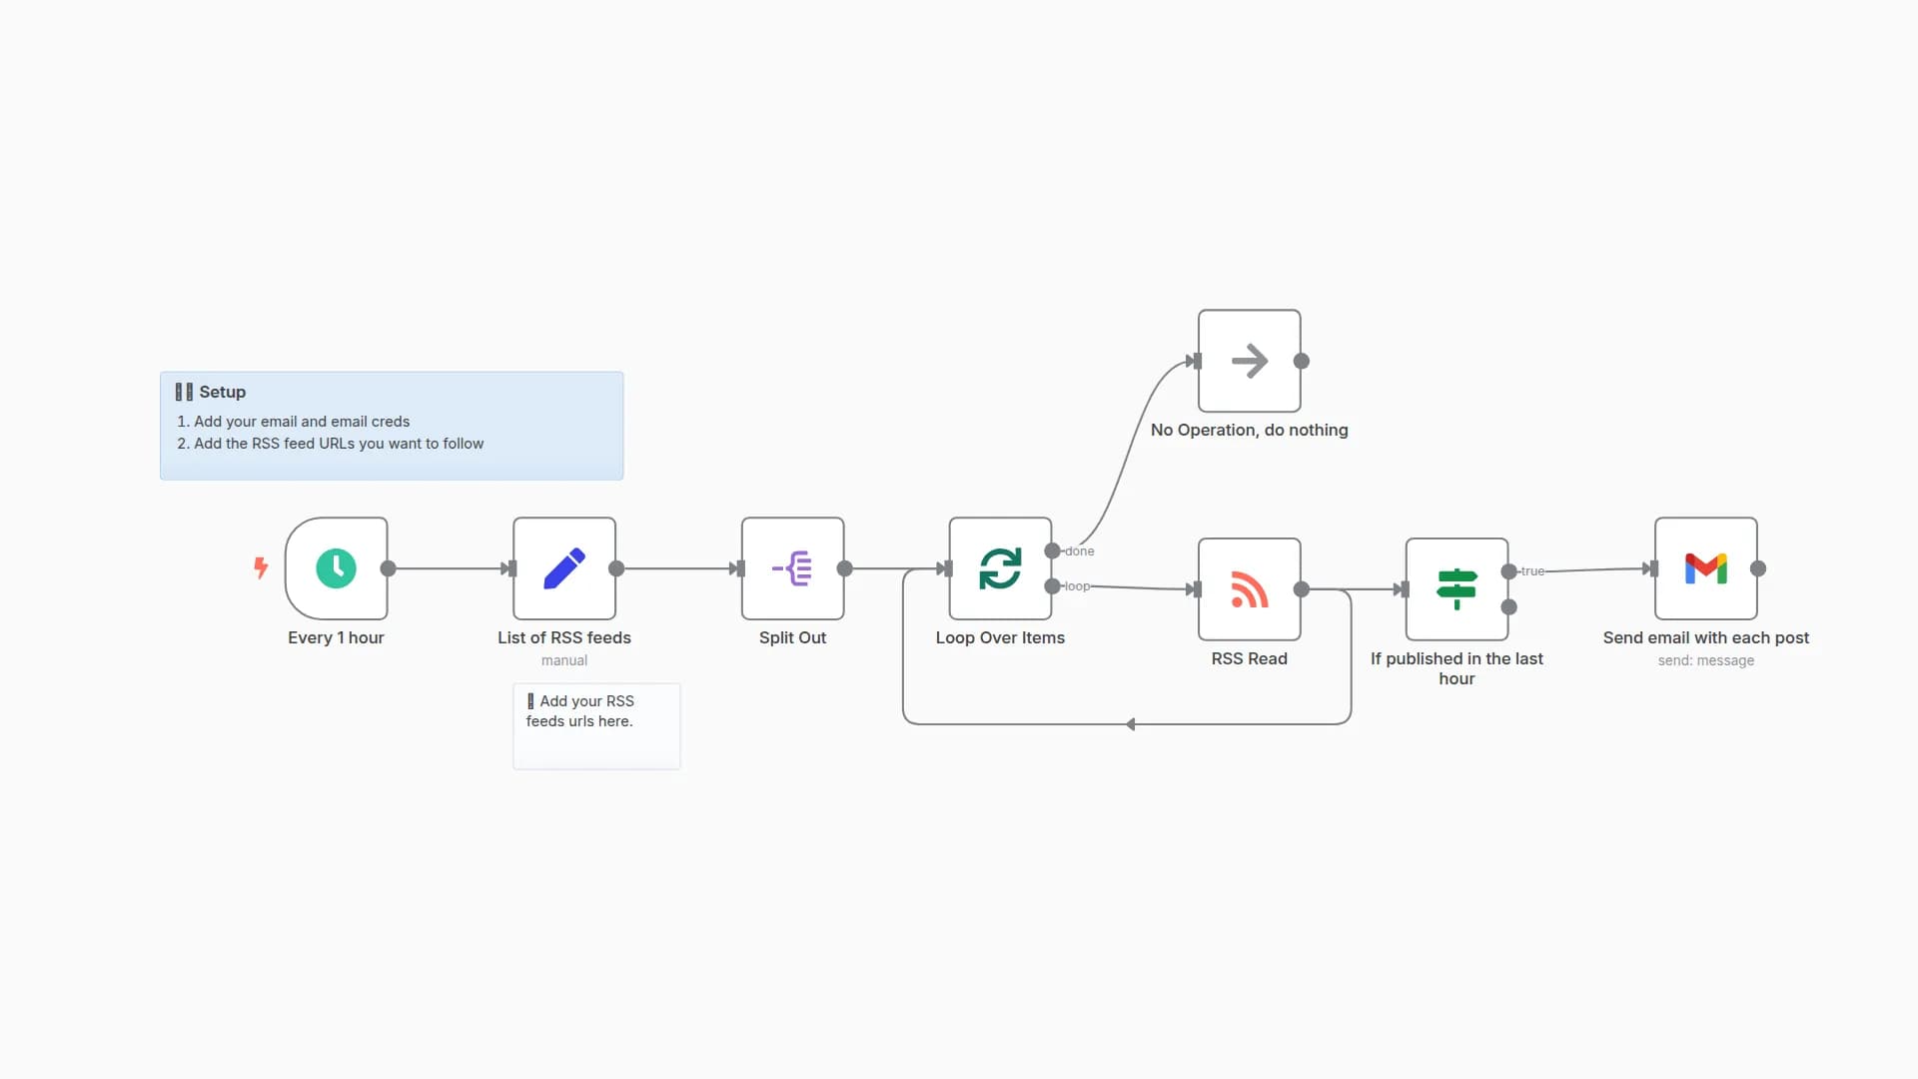The height and width of the screenshot is (1079, 1918).
Task: Open the List of RSS feeds pencil node
Action: (564, 568)
